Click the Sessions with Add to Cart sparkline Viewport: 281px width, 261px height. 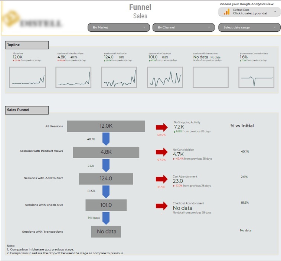coord(119,77)
